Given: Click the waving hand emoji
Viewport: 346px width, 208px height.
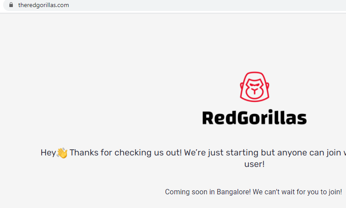Looking at the screenshot, I should point(62,153).
